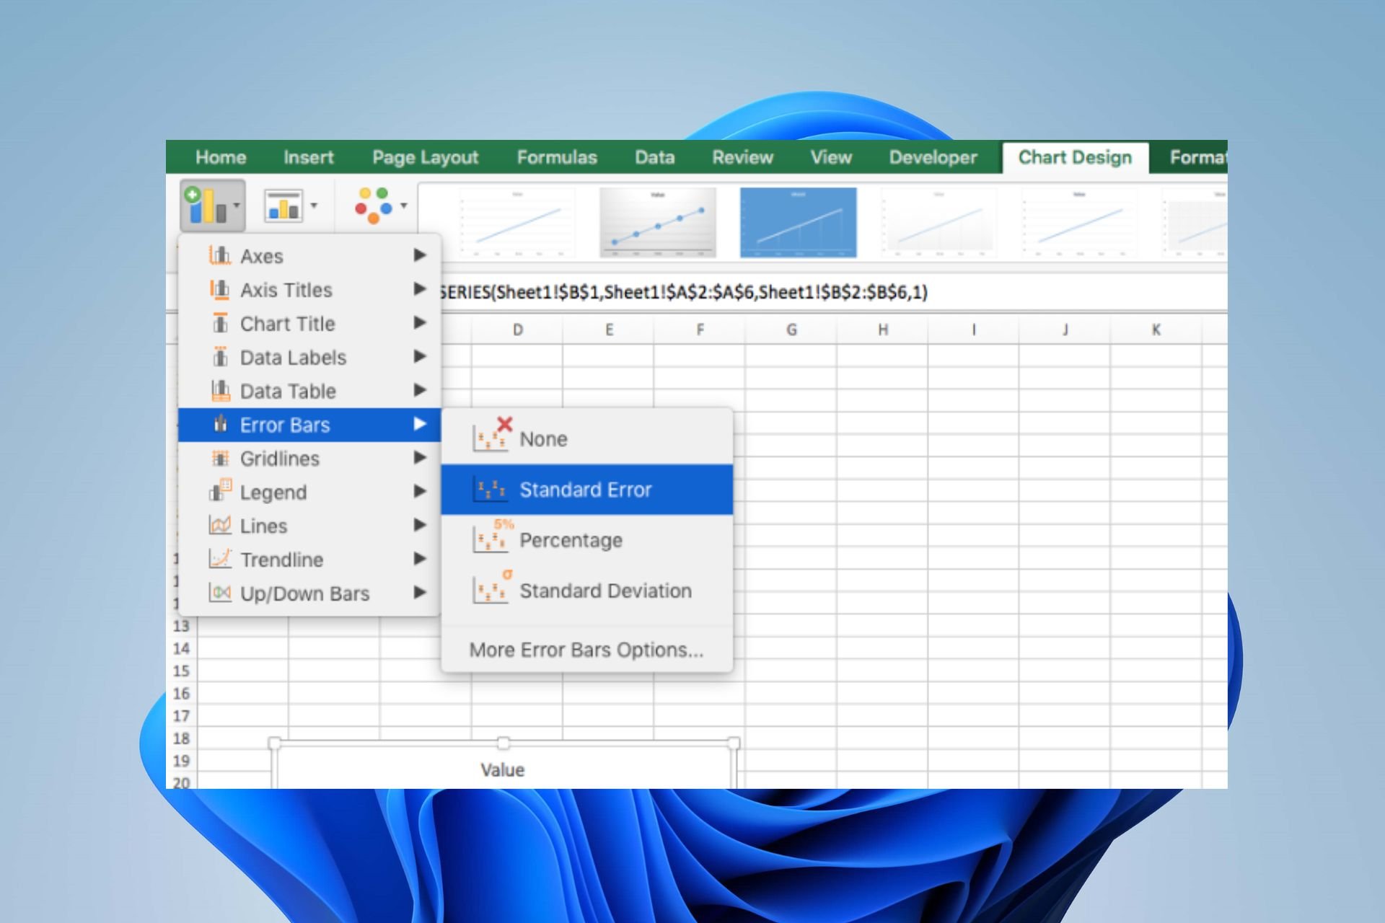
Task: Click the chart title "Value"
Action: coord(502,770)
